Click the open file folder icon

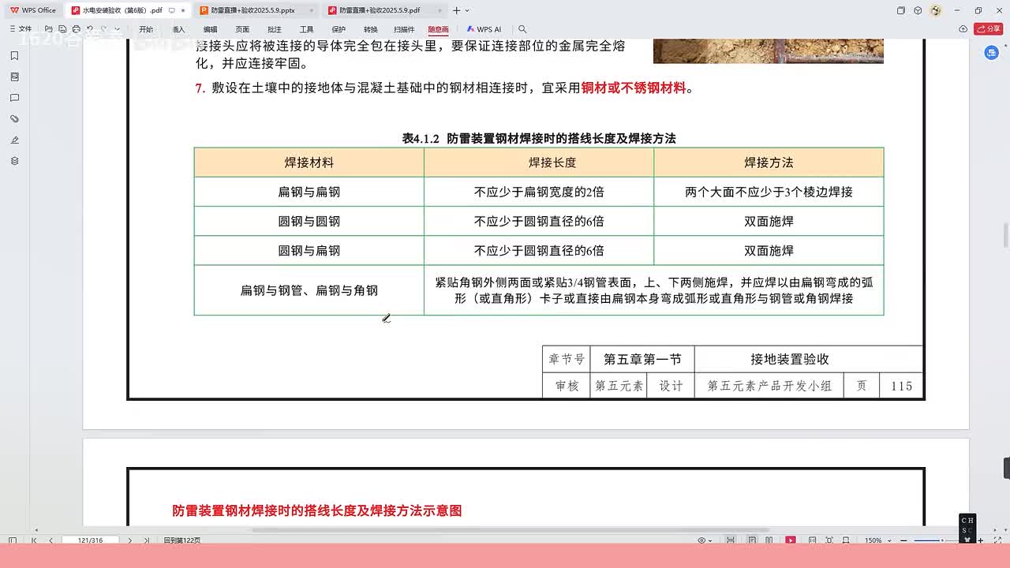point(48,29)
